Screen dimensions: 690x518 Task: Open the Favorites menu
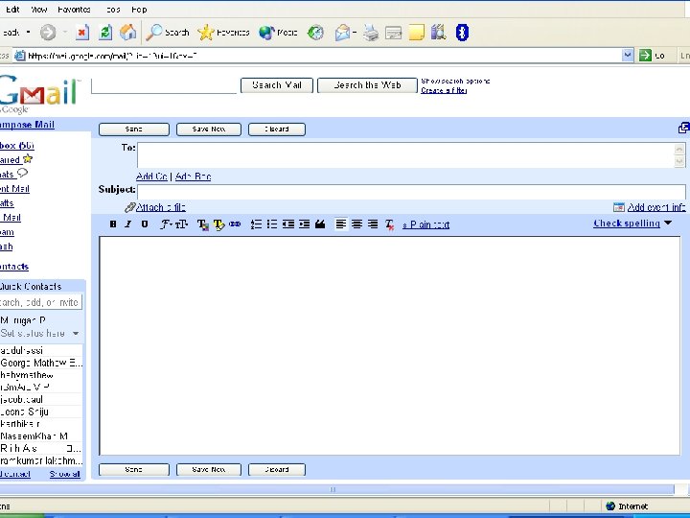point(74,10)
